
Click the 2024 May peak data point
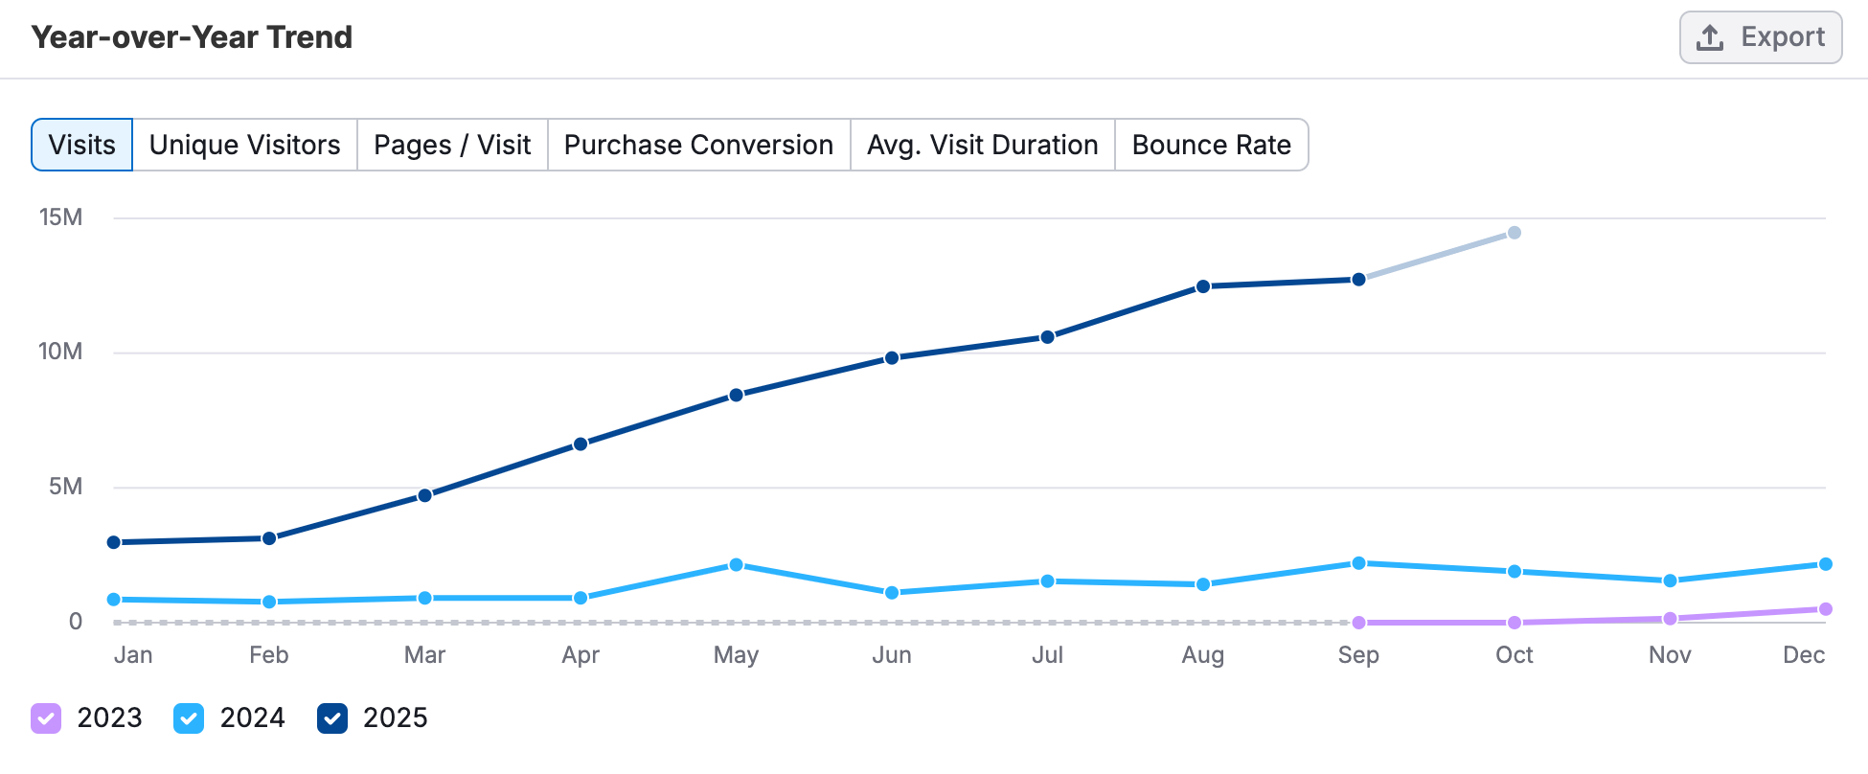[736, 565]
